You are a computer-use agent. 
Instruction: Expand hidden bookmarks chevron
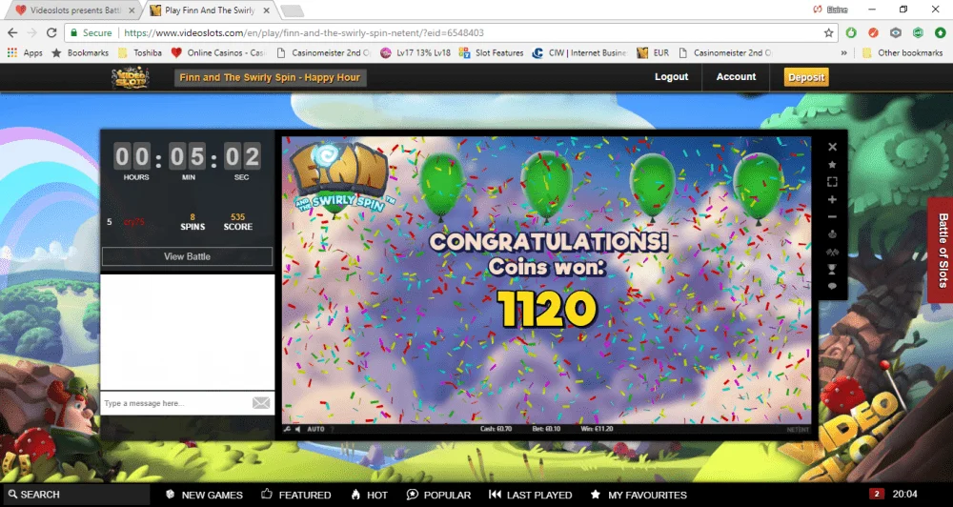[843, 52]
